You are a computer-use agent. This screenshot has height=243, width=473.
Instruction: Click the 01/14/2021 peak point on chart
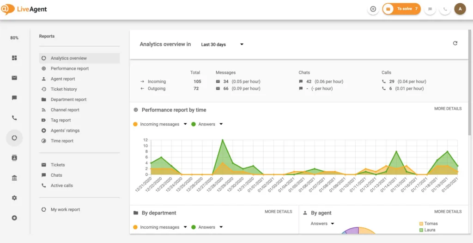point(396,151)
